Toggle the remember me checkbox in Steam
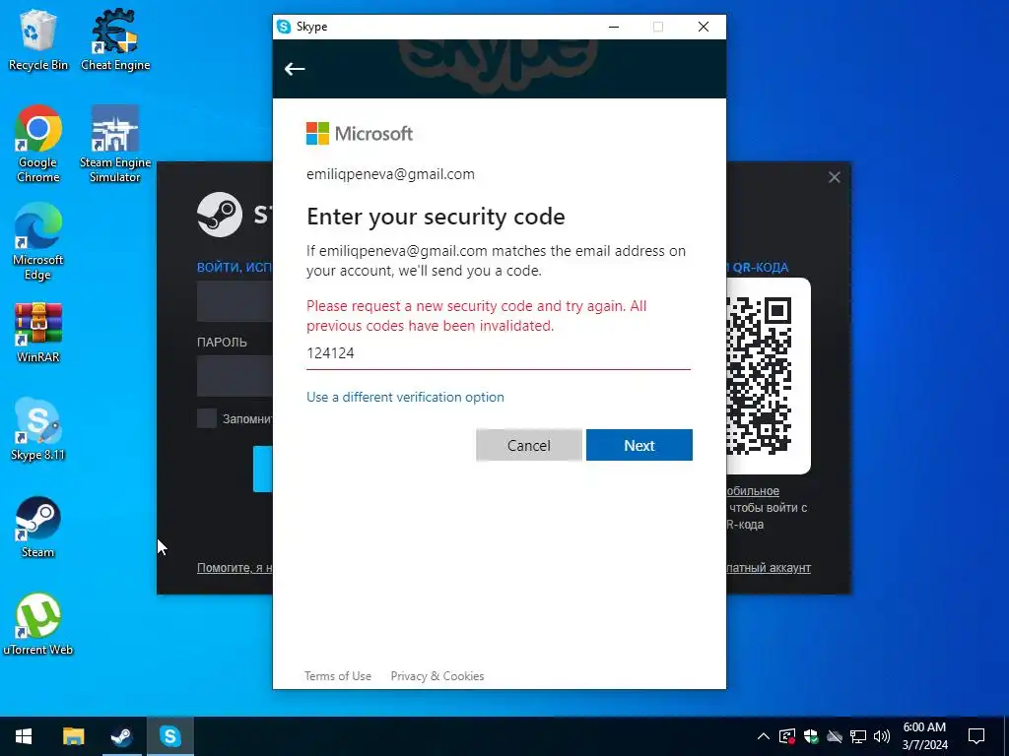Viewport: 1009px width, 756px height. pos(207,418)
